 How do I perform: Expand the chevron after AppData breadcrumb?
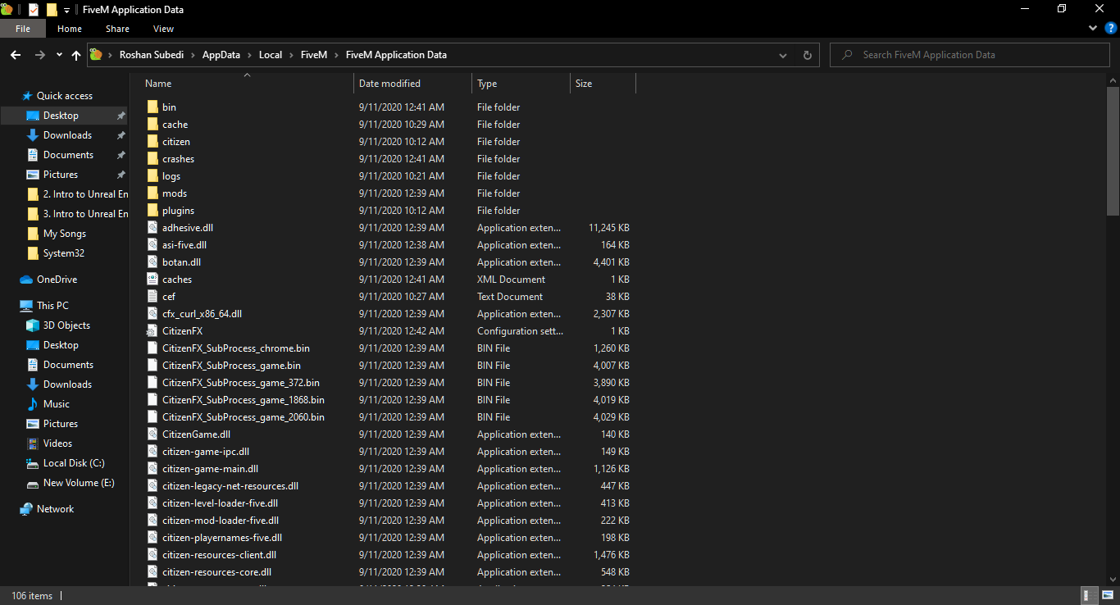(x=249, y=55)
